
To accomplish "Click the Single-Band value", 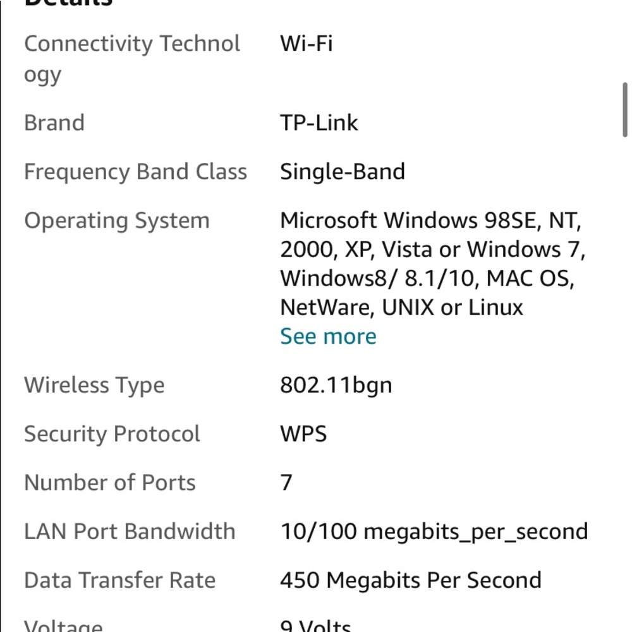I will point(342,171).
